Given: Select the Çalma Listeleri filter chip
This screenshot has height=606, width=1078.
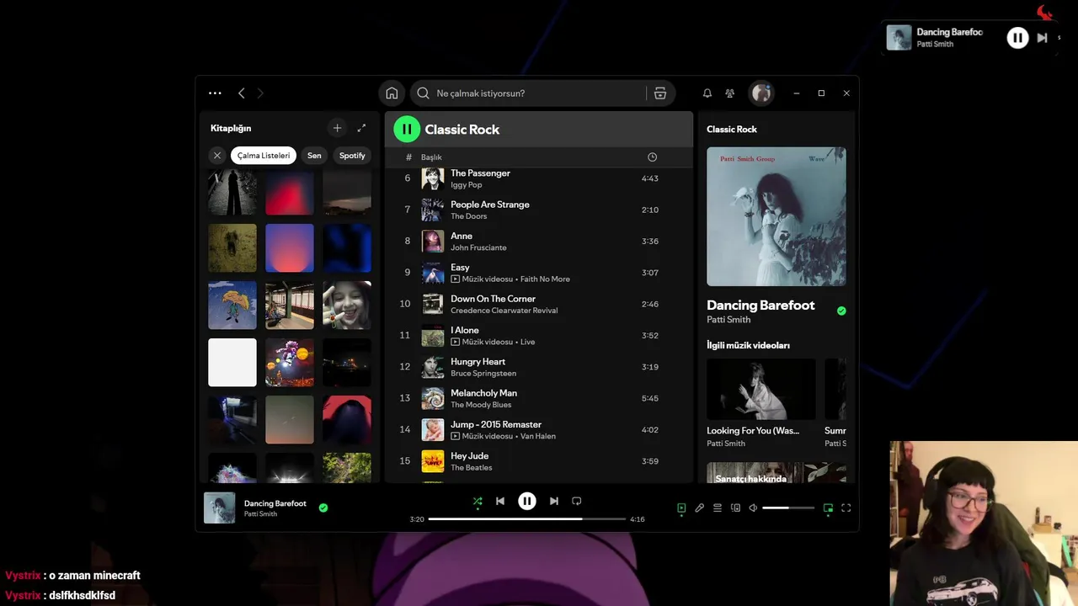Looking at the screenshot, I should tap(264, 156).
